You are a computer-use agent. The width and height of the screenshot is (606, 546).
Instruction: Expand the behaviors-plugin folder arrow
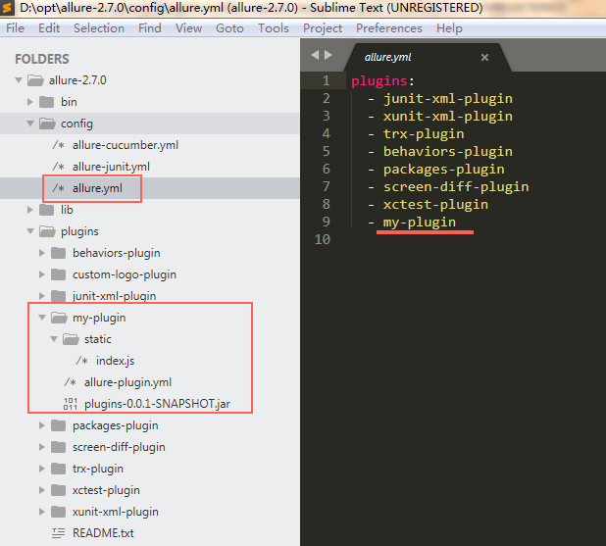tap(42, 253)
